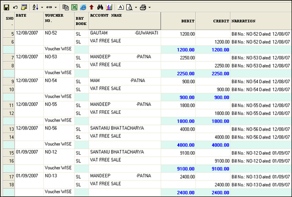Click the bold blue 9100.00 credit total
Viewport: 292px width, 197px height.
coord(221,169)
